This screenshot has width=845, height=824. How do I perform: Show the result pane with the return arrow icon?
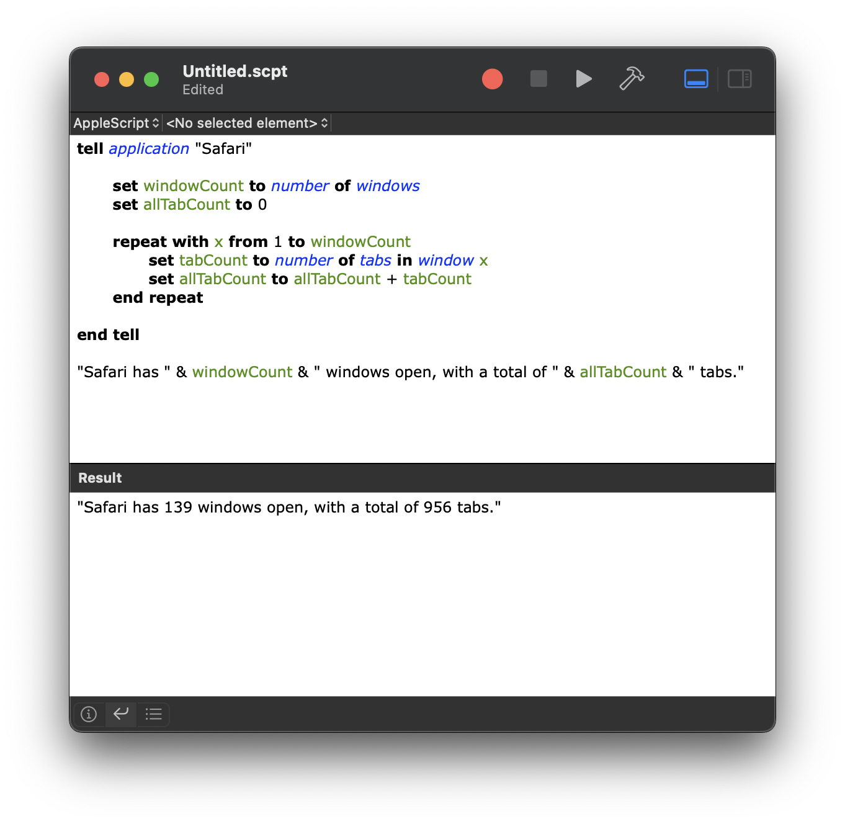coord(121,714)
